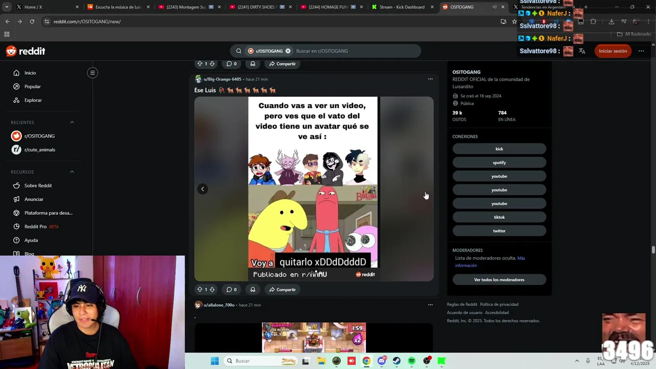
Task: Switch to the 'Home / X' browser tab
Action: pos(46,7)
